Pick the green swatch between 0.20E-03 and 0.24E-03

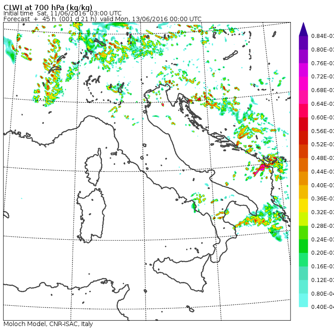(303, 246)
